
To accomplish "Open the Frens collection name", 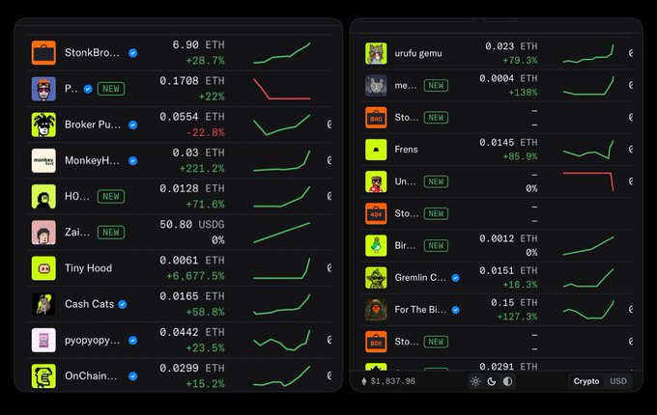I will click(406, 150).
